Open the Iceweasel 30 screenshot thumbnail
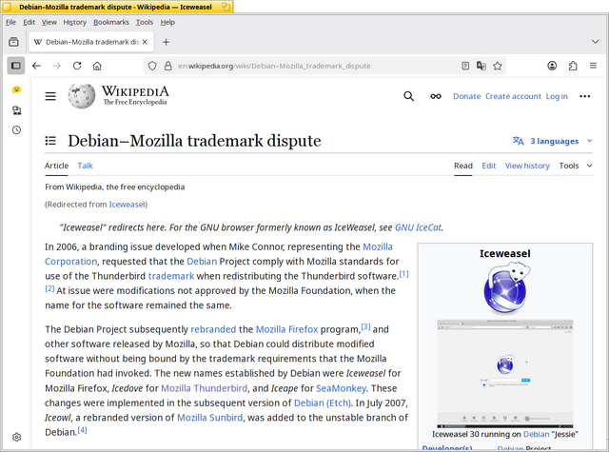This screenshot has height=452, width=609. click(x=505, y=374)
